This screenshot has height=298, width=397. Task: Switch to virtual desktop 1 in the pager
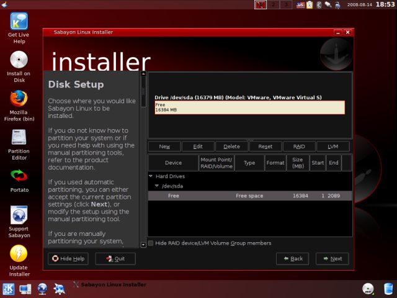tap(261, 5)
